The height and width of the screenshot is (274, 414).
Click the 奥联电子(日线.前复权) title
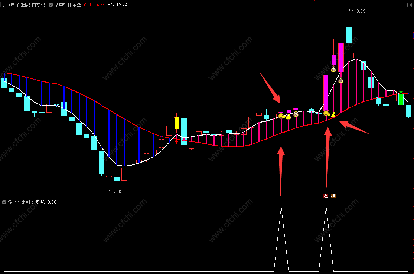pos(24,5)
